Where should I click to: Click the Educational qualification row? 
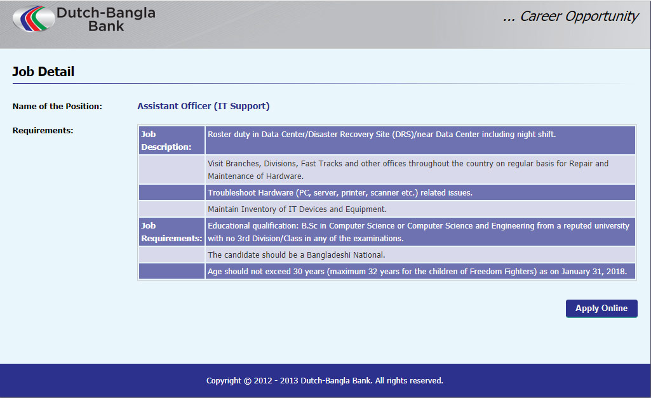click(x=420, y=232)
